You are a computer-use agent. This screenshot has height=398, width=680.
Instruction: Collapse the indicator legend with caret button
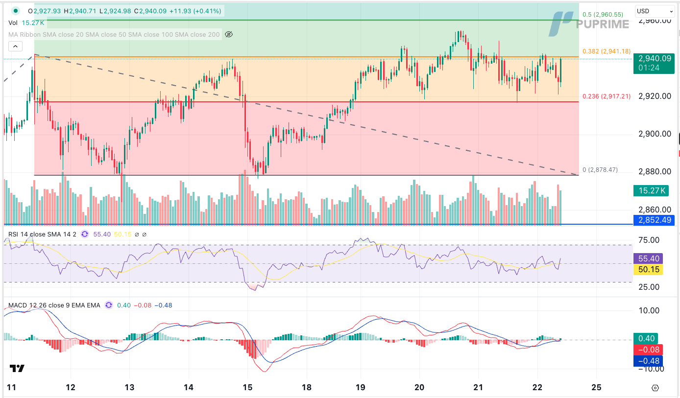click(x=15, y=47)
